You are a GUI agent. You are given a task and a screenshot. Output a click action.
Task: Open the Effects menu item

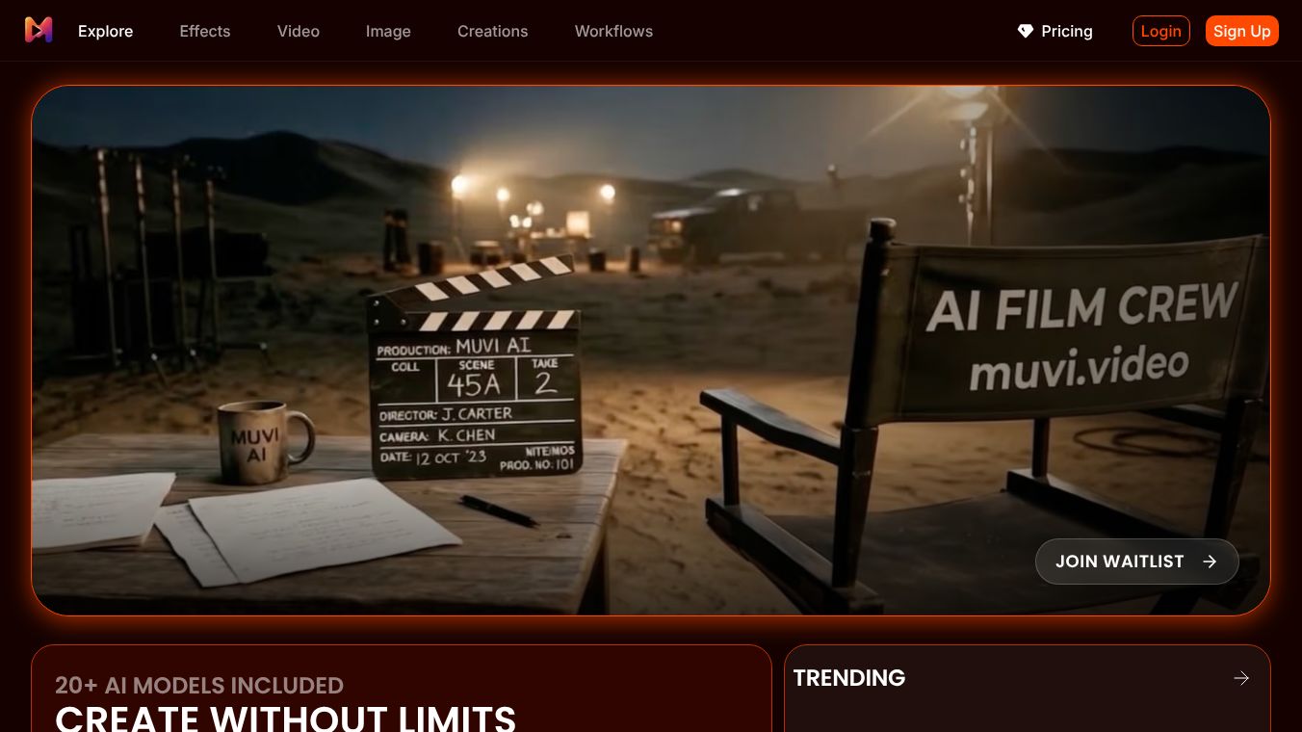205,31
